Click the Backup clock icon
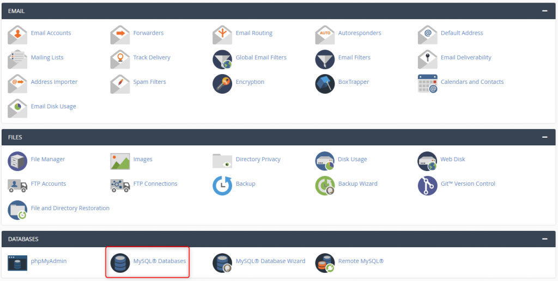The height and width of the screenshot is (281, 558). pos(222,185)
